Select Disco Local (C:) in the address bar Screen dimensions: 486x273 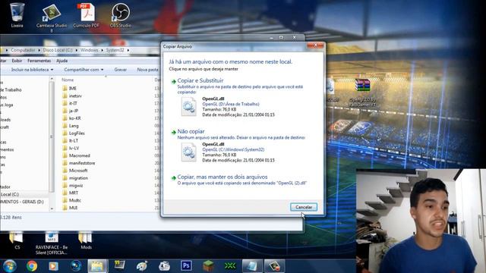[x=58, y=50]
